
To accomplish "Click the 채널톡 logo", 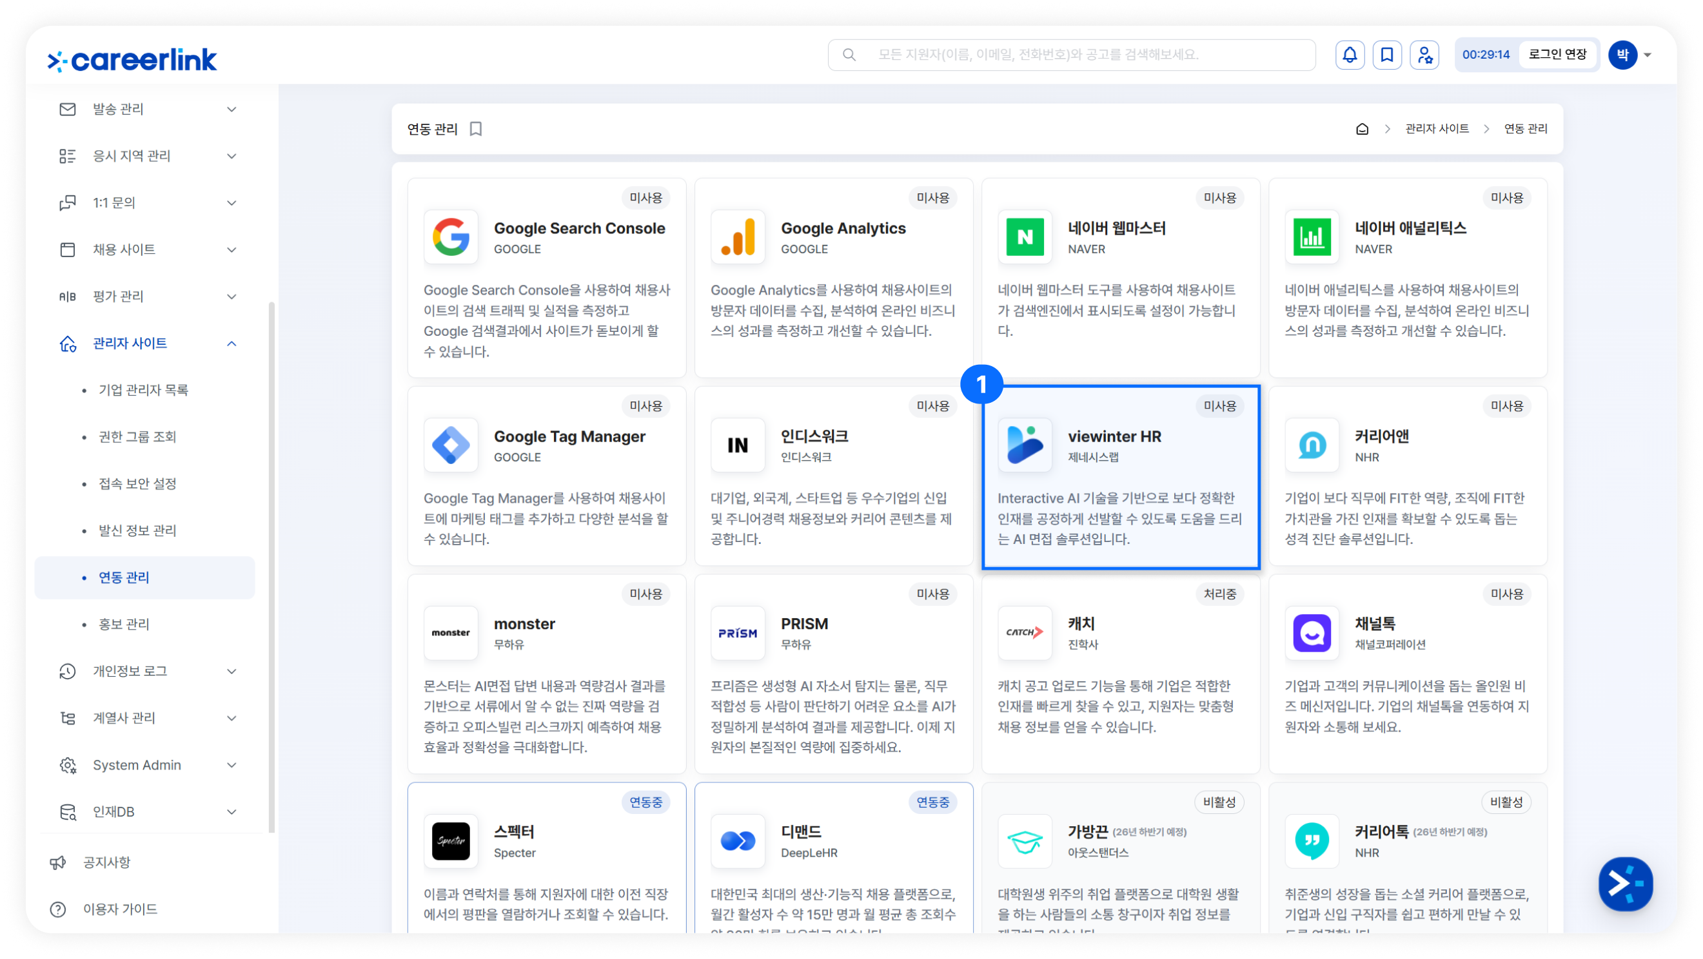I will [1312, 632].
